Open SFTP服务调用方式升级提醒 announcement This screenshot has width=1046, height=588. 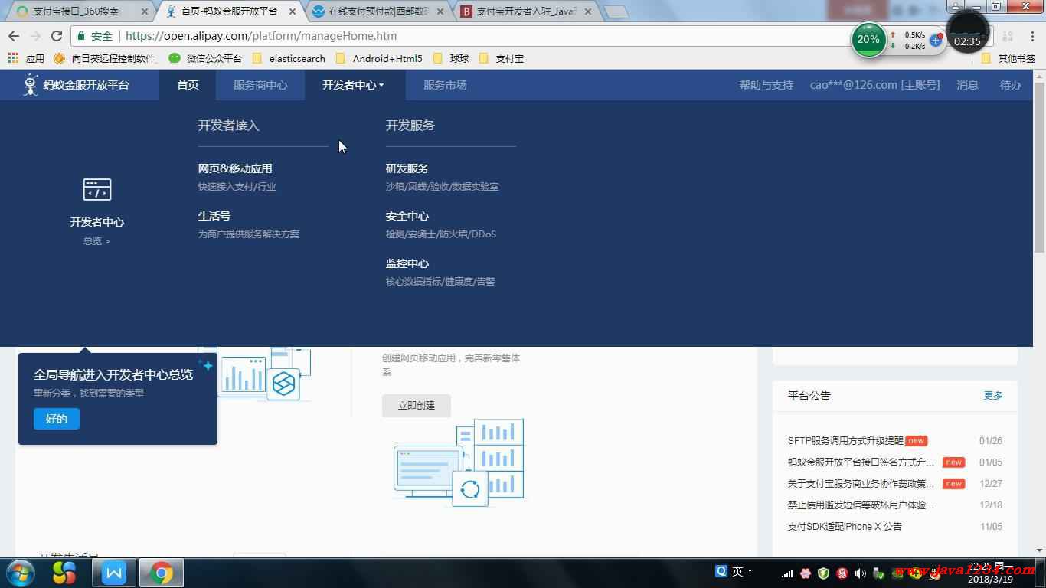coord(845,441)
